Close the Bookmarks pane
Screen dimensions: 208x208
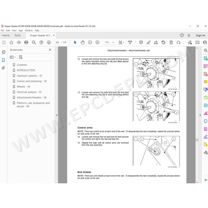click(x=50, y=50)
